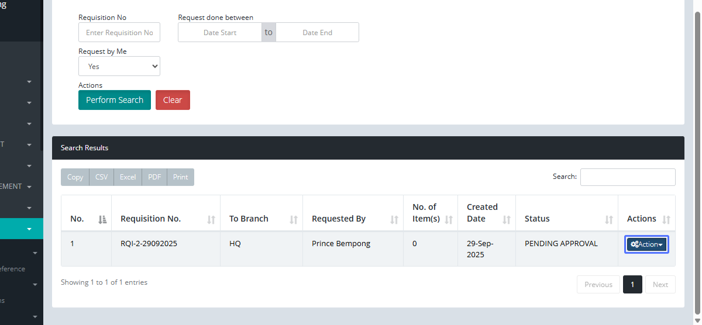The image size is (702, 325).
Task: Sort results by Created Date column
Action: click(x=507, y=220)
